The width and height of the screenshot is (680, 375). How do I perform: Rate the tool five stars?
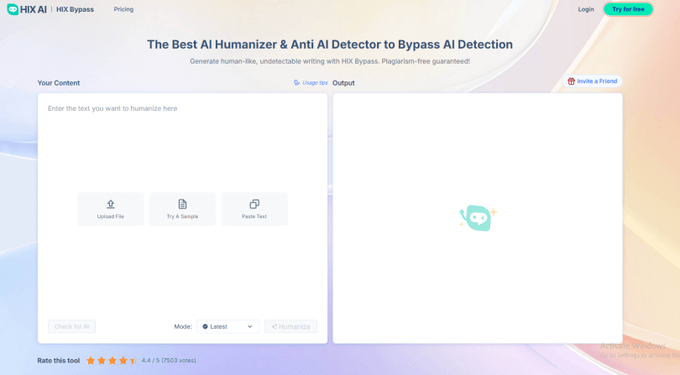pos(133,361)
